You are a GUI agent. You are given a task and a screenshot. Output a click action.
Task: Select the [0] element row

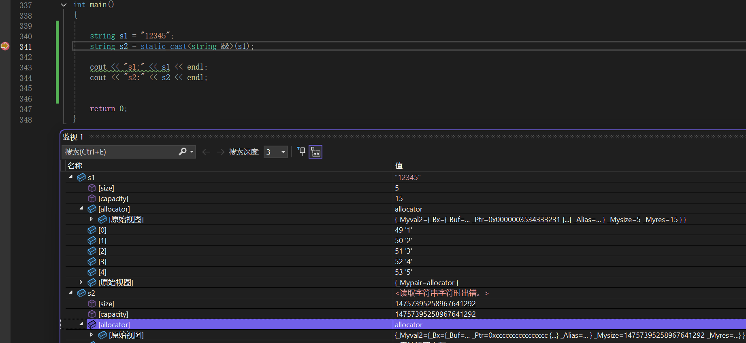[405, 230]
